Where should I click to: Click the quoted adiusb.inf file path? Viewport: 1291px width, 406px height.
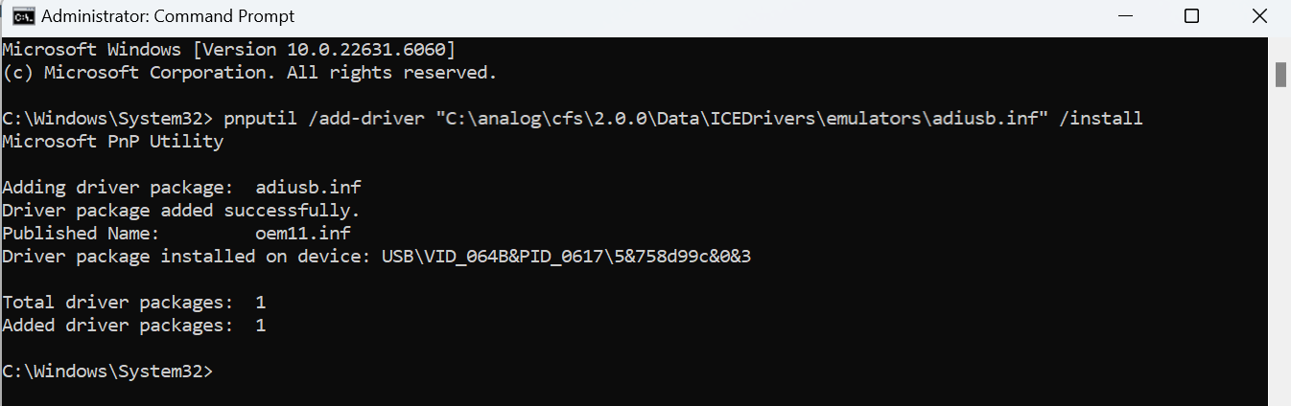(x=739, y=119)
